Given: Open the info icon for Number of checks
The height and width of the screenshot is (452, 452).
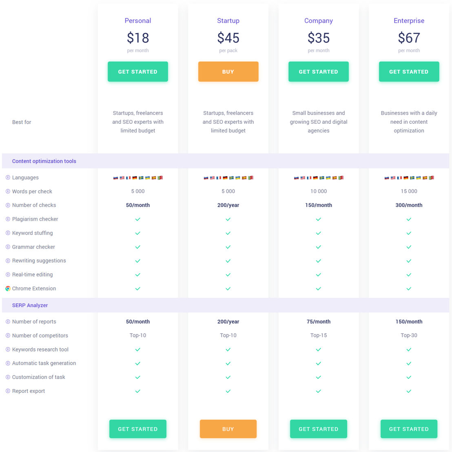Looking at the screenshot, I should [x=8, y=205].
